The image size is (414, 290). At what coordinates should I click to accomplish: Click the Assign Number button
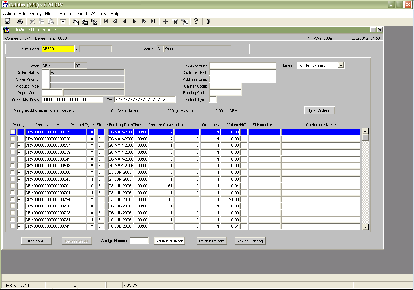pos(169,241)
